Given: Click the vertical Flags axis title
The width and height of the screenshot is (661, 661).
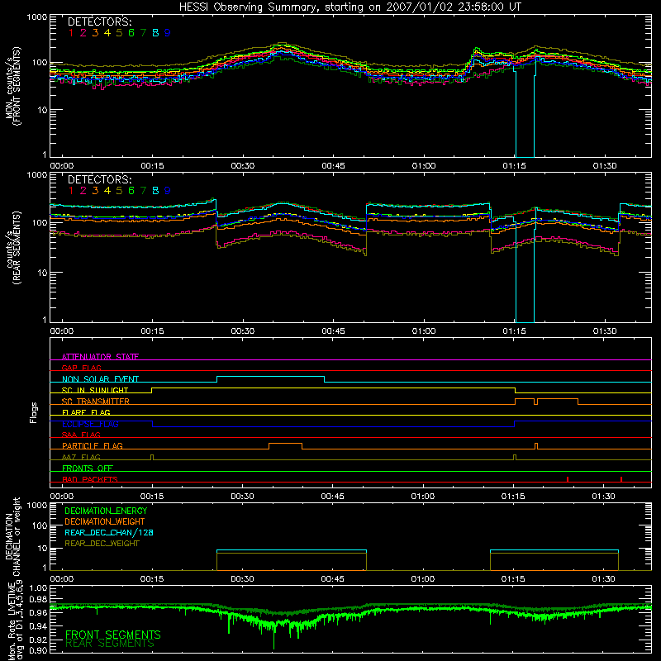Looking at the screenshot, I should click(34, 412).
